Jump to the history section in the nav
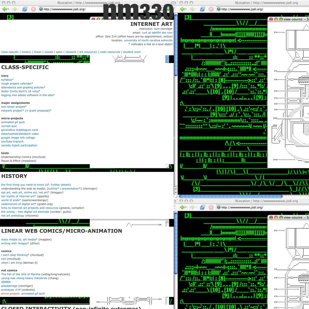Viewport: 309px width, 309px height. point(26,52)
